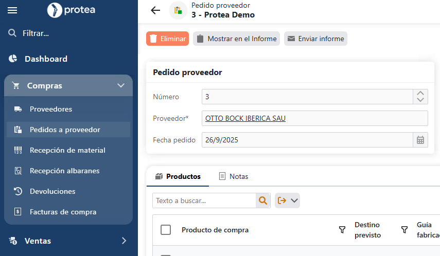Image resolution: width=440 pixels, height=256 pixels.
Task: Click the Pedido proveedor header icon
Action: tap(178, 10)
